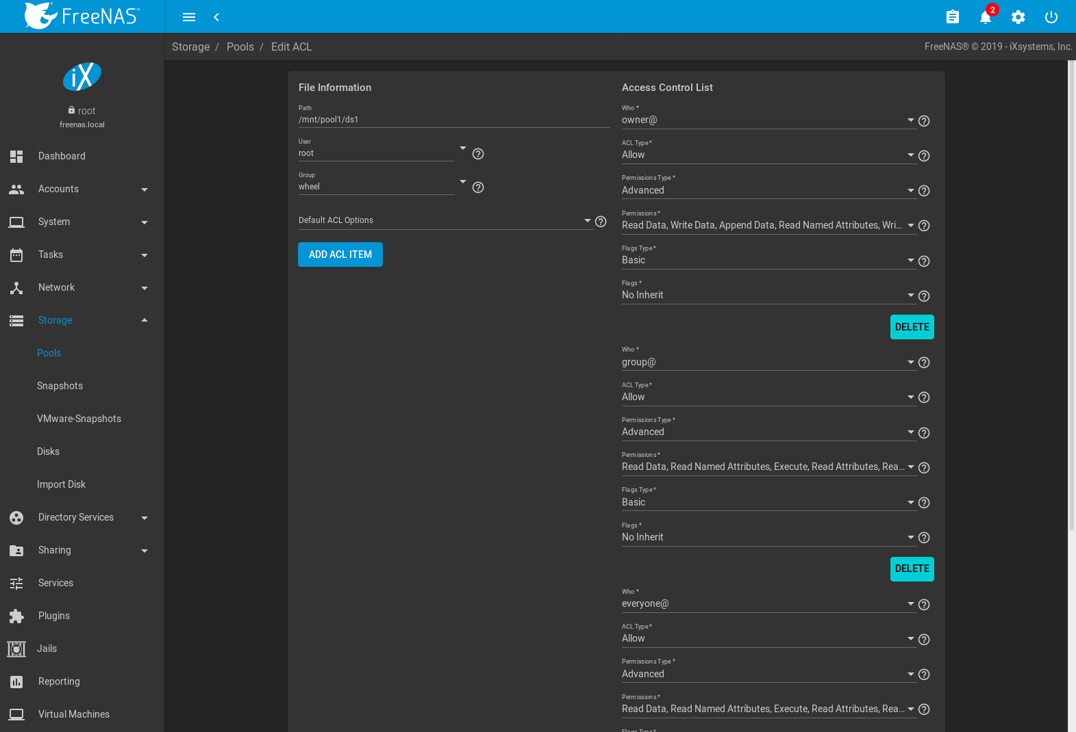Open the settings gear icon

(1018, 17)
